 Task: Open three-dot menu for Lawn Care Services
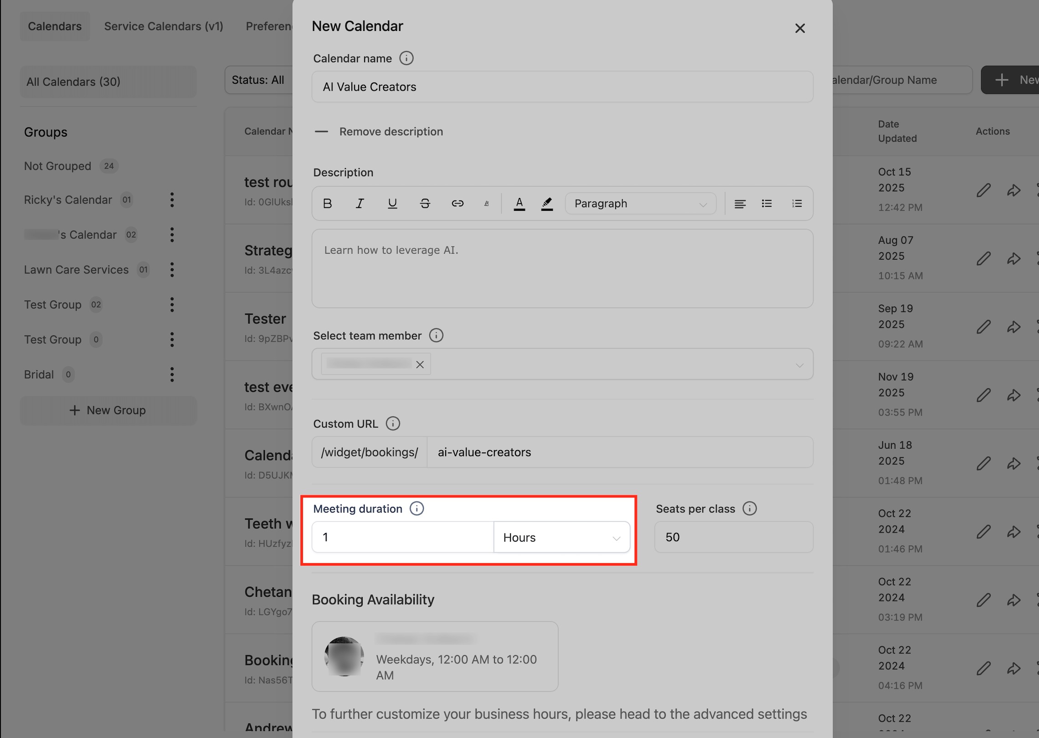tap(172, 270)
